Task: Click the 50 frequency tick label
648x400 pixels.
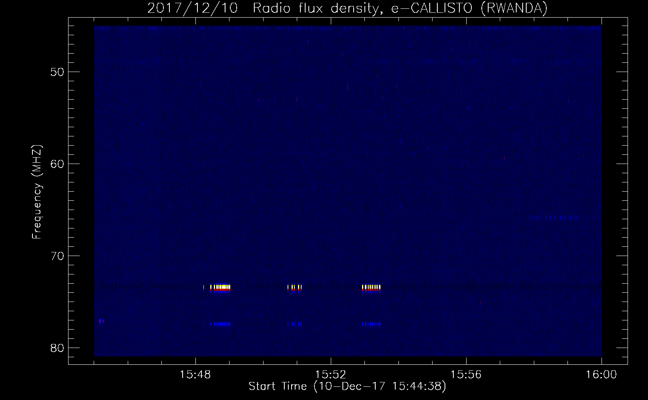Action: (x=57, y=72)
